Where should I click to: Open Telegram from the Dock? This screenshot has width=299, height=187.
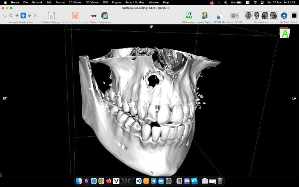click(153, 181)
